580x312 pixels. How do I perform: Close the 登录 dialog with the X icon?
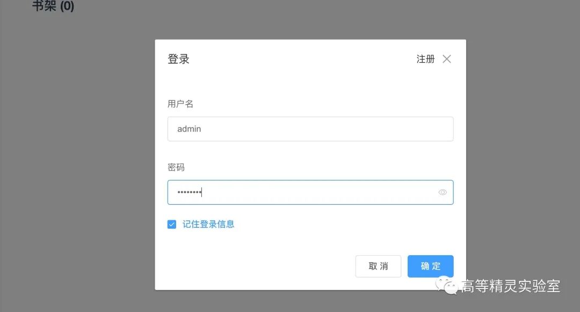click(x=447, y=59)
